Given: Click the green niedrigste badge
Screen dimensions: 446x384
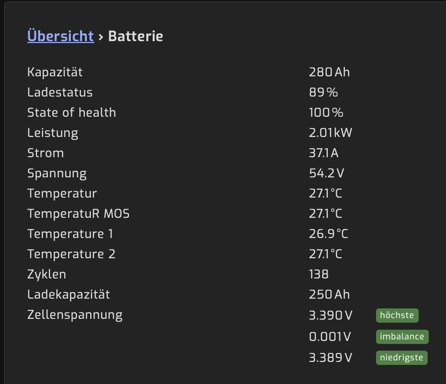Looking at the screenshot, I should (x=401, y=358).
